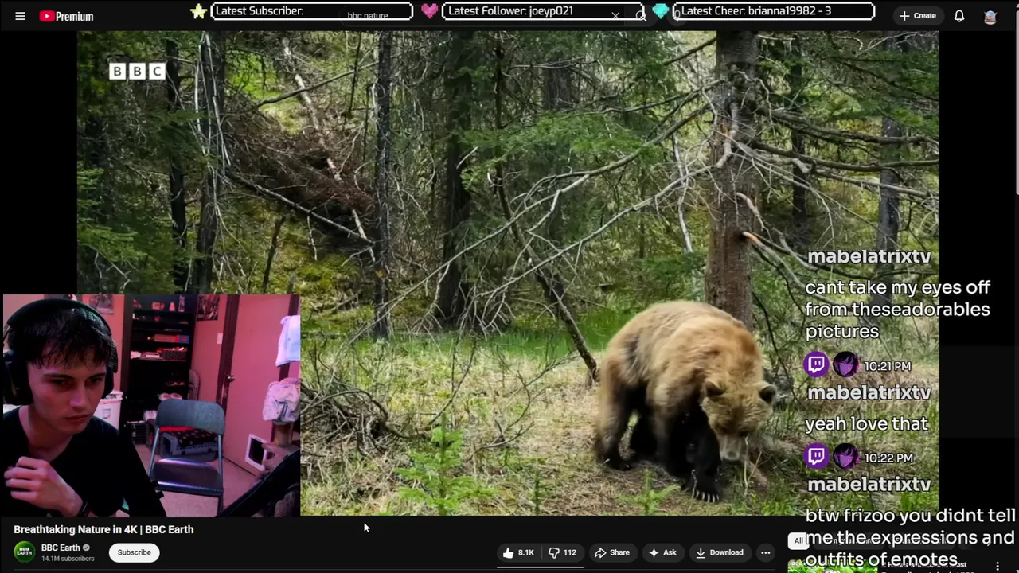Image resolution: width=1019 pixels, height=573 pixels.
Task: Click the 'Breathtaking Nature in 4K | BBC Earth' title
Action: point(103,529)
